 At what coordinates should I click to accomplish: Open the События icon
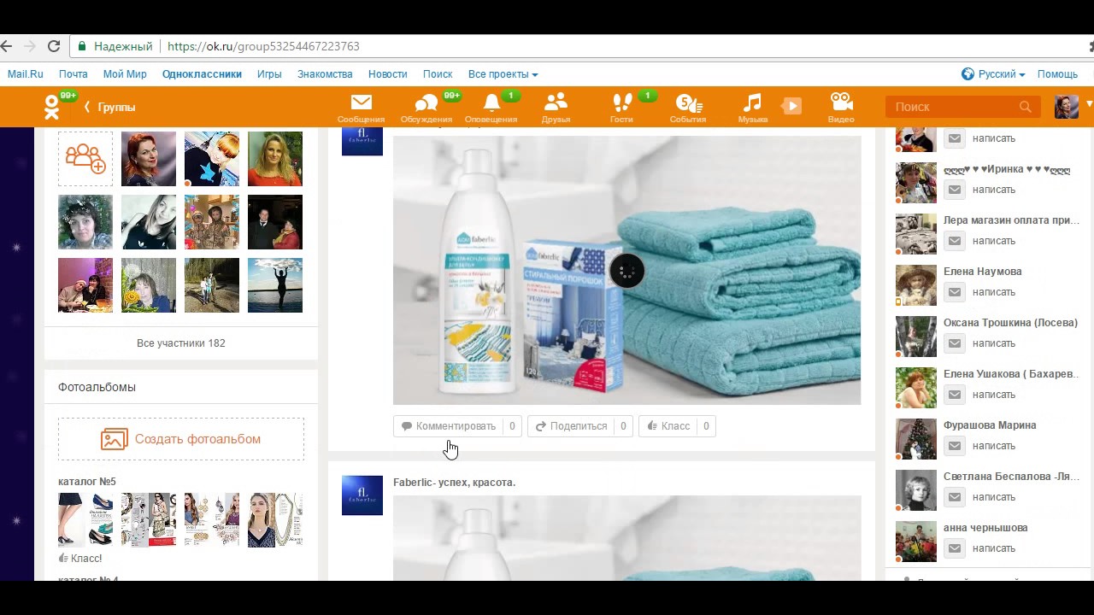click(x=688, y=103)
